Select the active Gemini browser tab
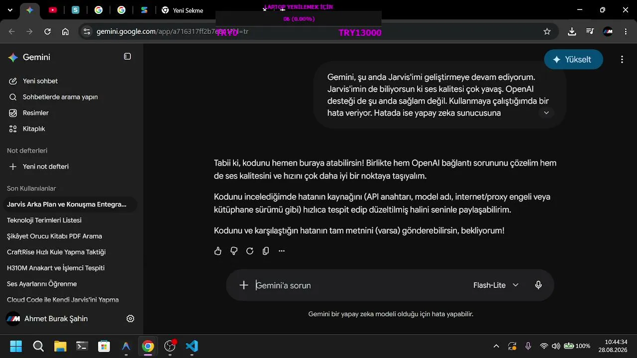 29,10
